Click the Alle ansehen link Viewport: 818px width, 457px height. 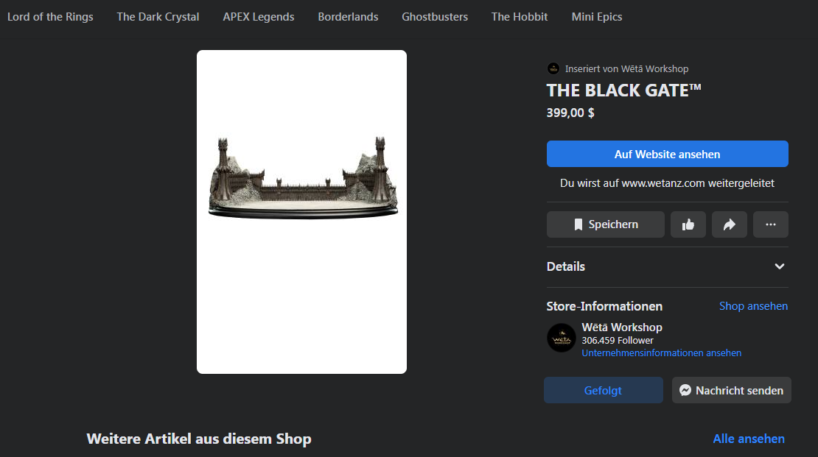[749, 439]
